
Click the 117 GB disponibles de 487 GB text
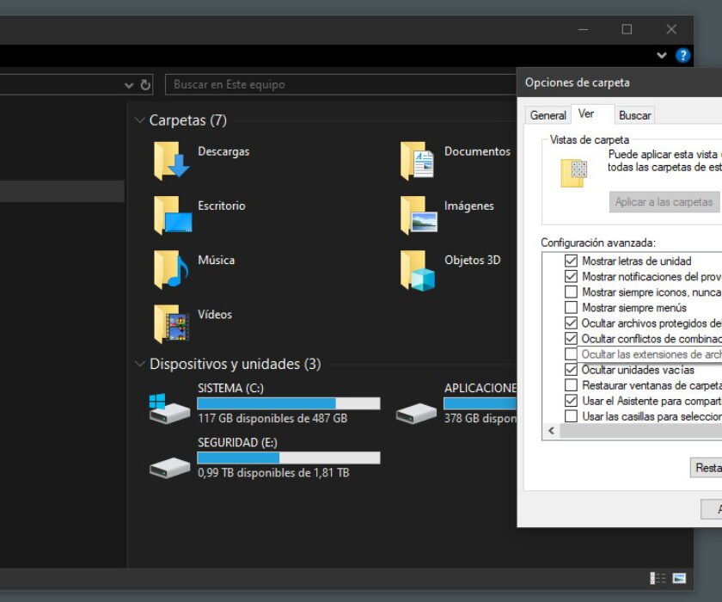click(272, 418)
